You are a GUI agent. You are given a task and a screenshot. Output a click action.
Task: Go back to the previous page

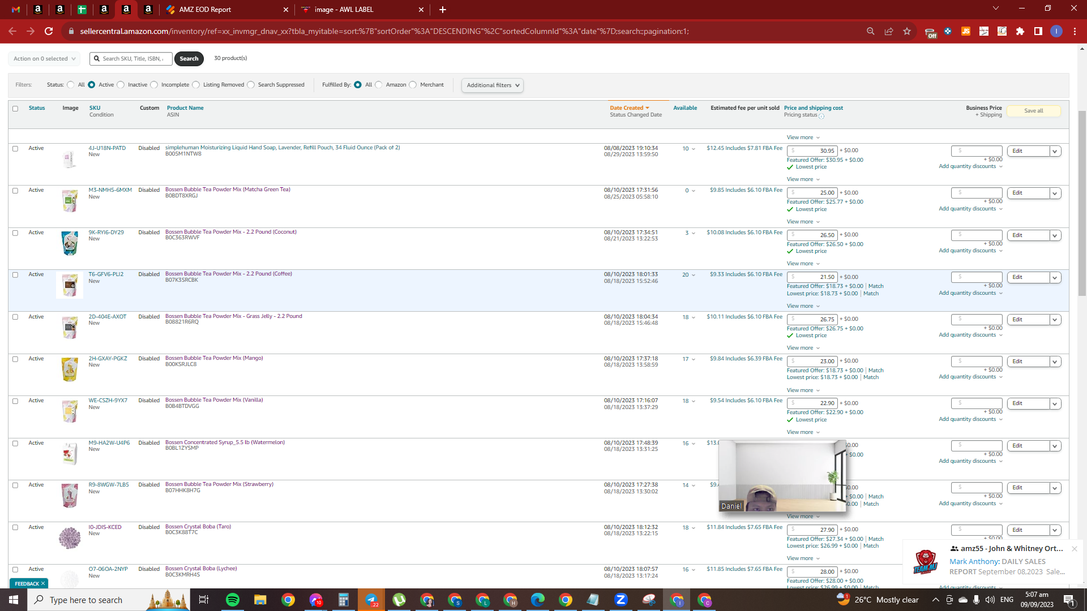(x=12, y=31)
